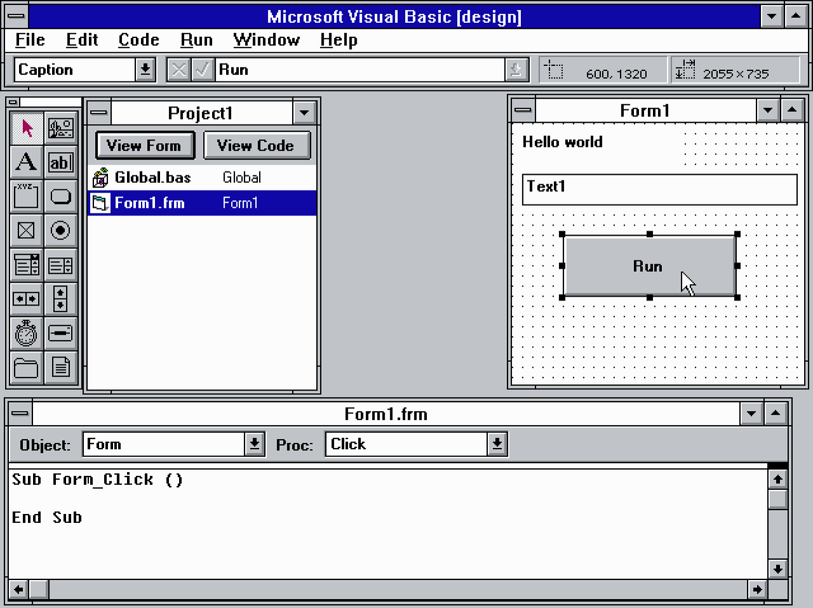Select the Command Button tool
The image size is (813, 608).
coord(61,196)
